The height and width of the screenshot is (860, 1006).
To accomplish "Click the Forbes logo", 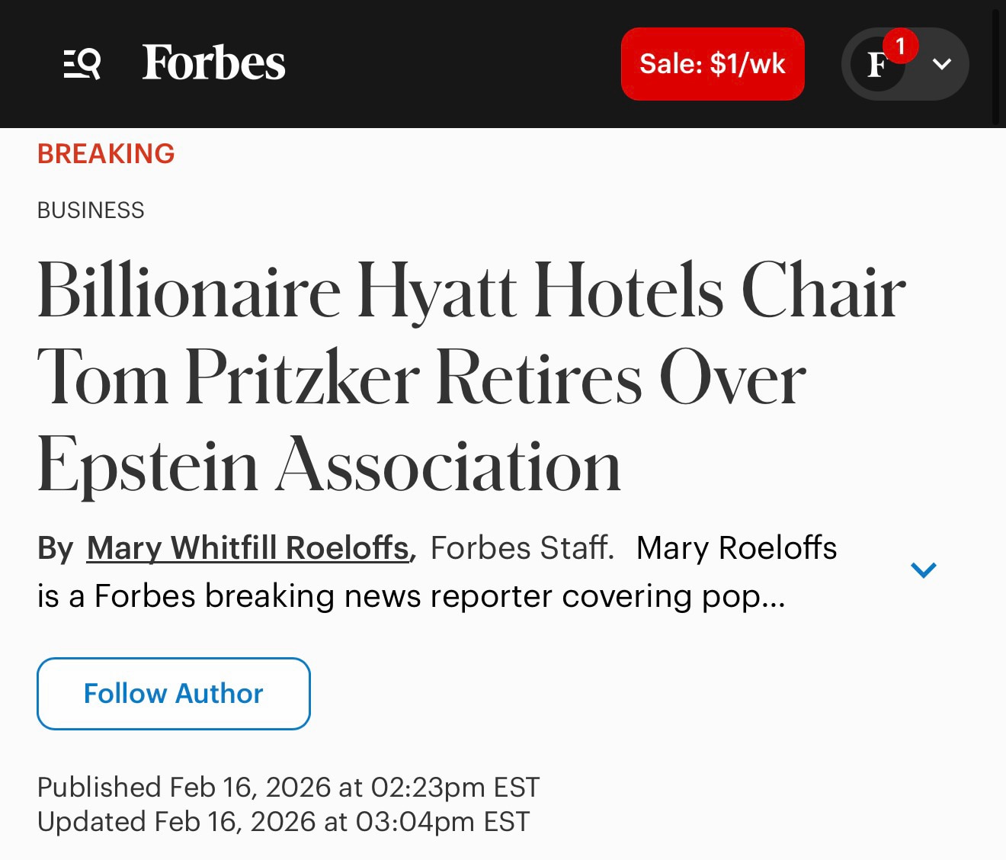I will [213, 63].
